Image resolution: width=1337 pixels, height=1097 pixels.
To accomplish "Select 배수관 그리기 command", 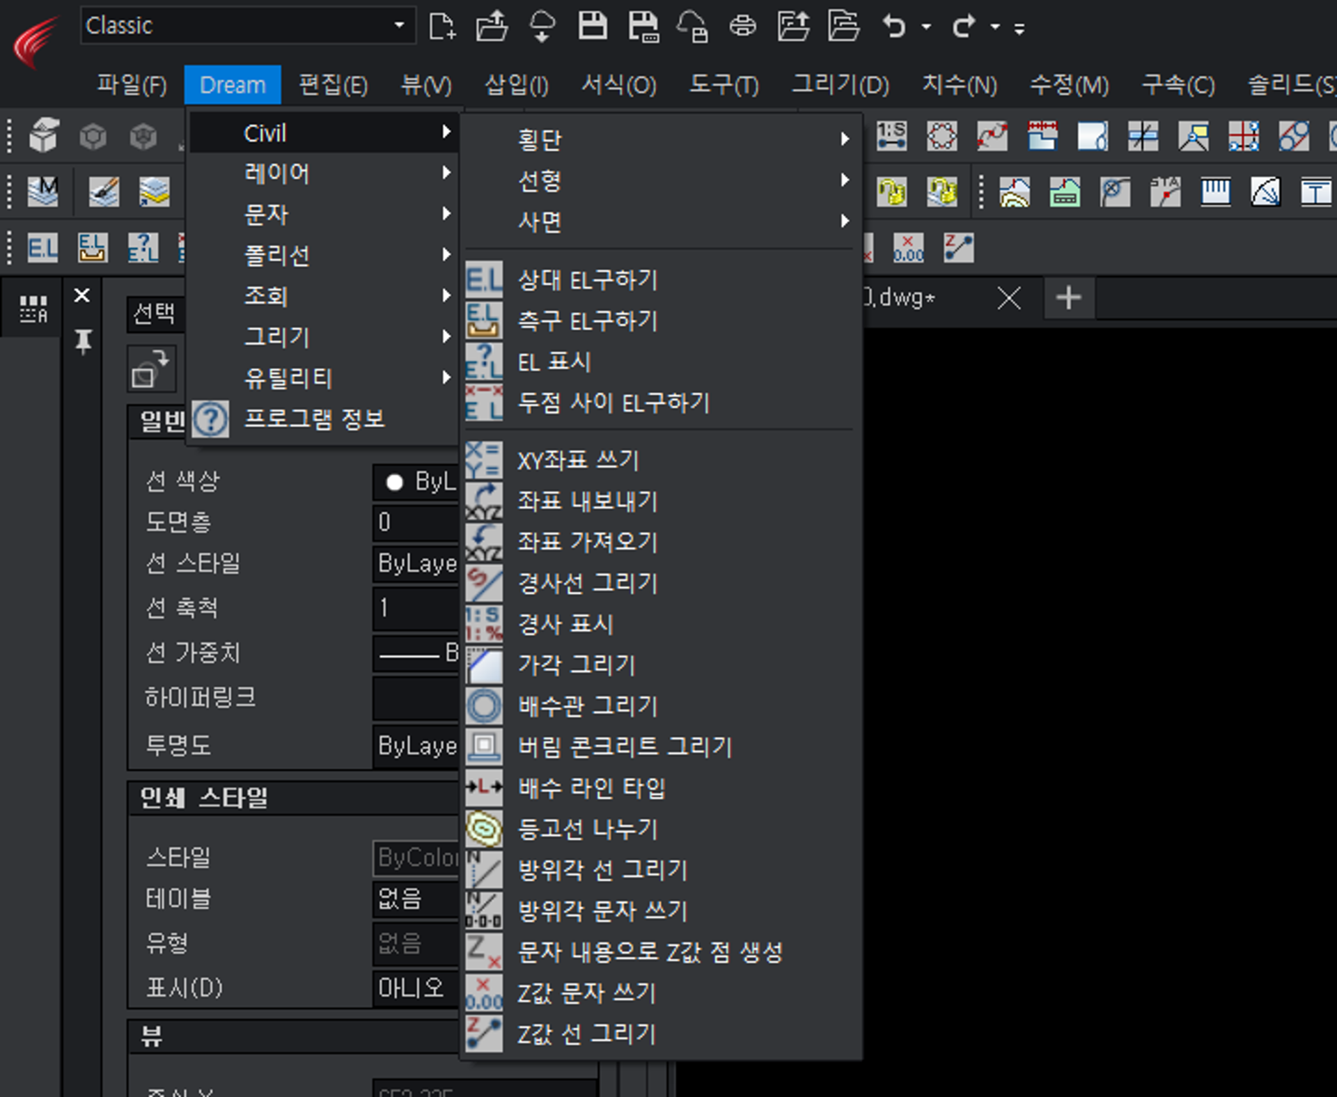I will pos(660,706).
